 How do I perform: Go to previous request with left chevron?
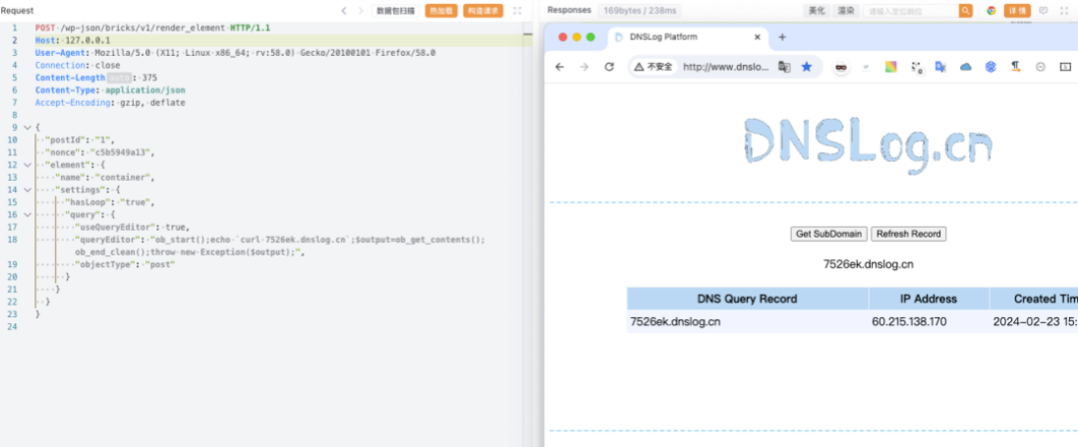(345, 10)
